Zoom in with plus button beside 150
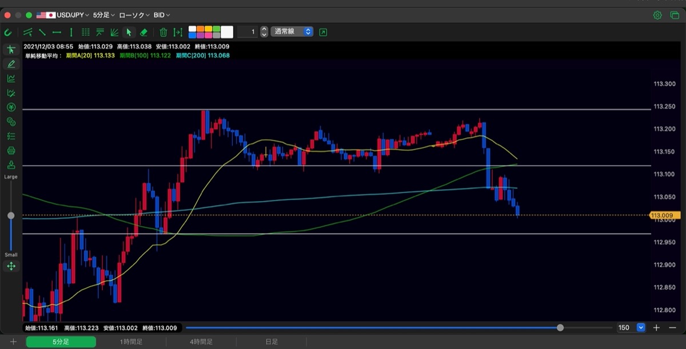Viewport: 686px width, 349px height. point(657,328)
